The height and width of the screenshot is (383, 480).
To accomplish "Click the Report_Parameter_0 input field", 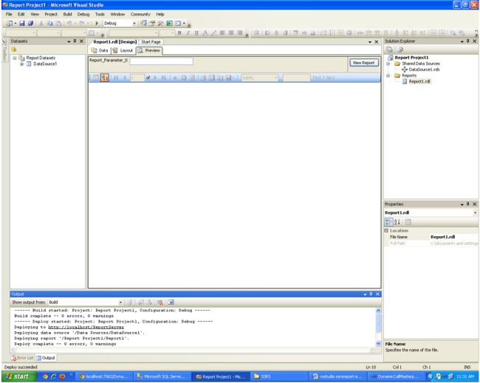I will 161,61.
